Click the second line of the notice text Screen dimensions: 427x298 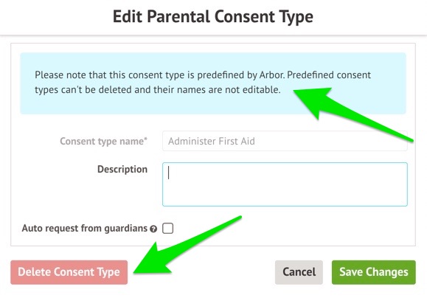tap(158, 89)
